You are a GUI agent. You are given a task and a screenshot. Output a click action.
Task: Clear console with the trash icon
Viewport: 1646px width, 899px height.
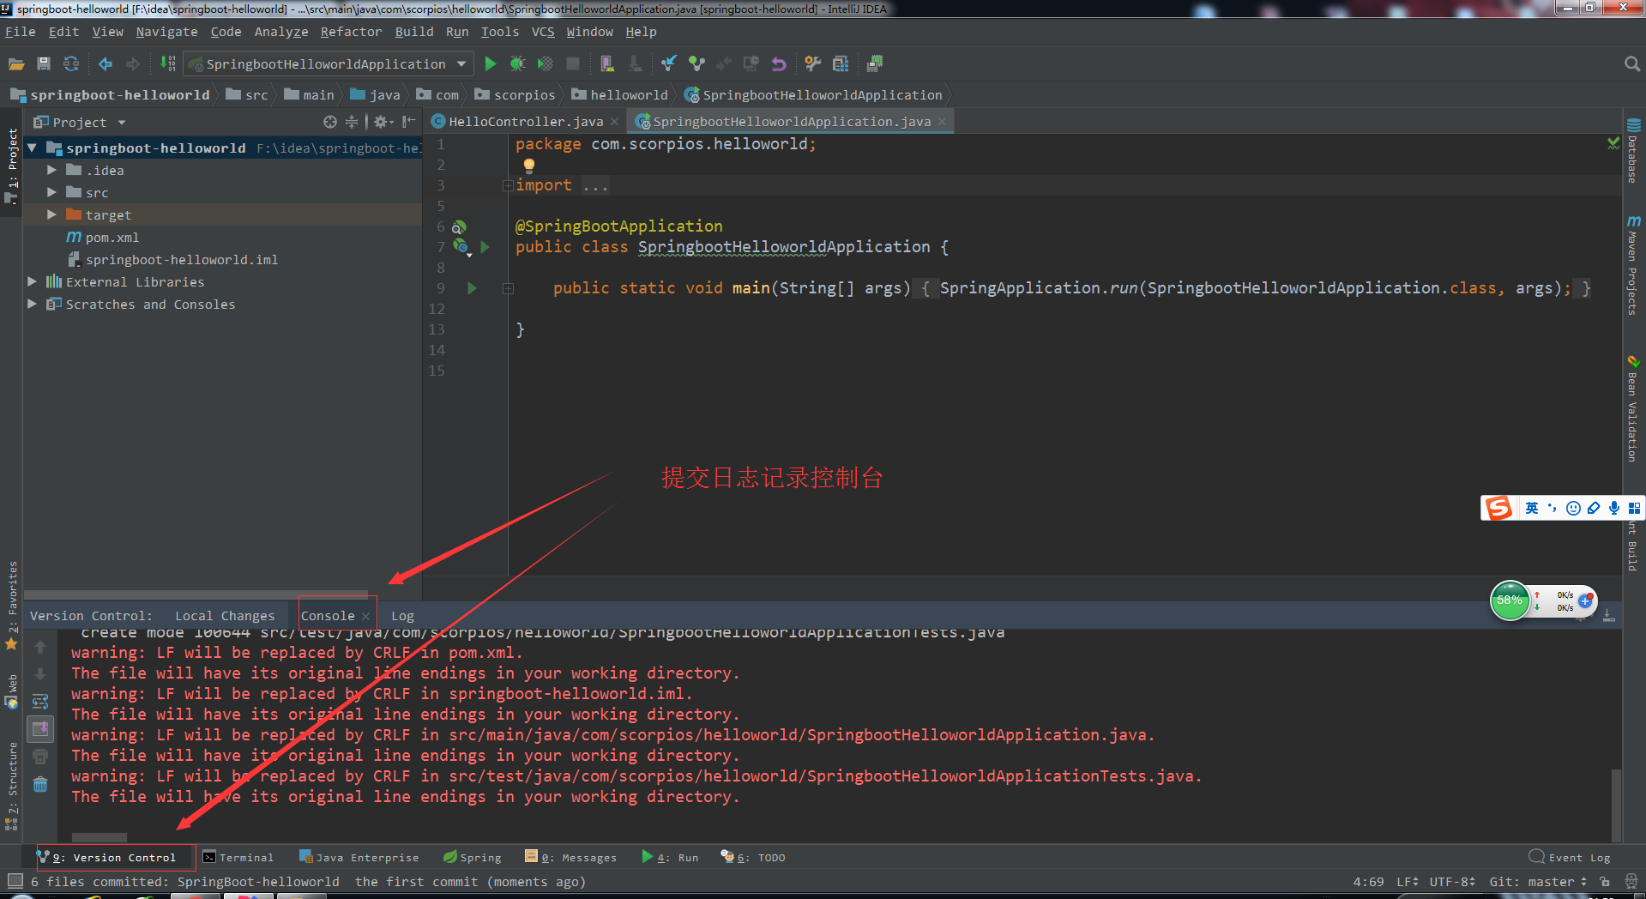(40, 784)
